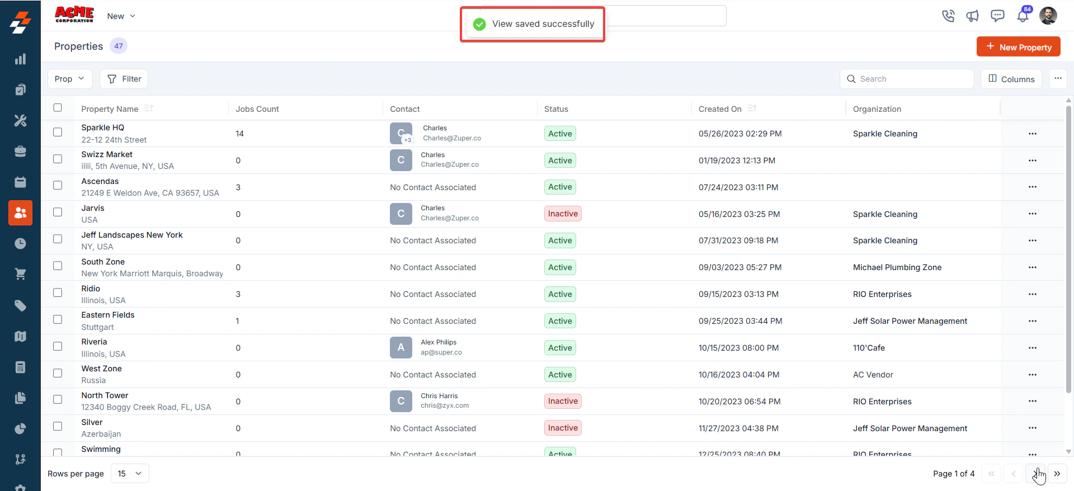This screenshot has width=1074, height=491.
Task: Open row actions for West Zone
Action: click(x=1033, y=375)
